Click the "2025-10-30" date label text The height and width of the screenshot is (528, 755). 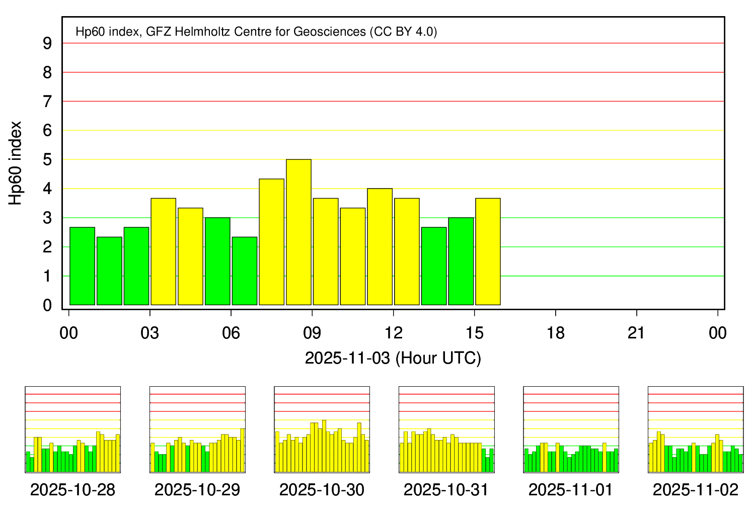tap(322, 490)
